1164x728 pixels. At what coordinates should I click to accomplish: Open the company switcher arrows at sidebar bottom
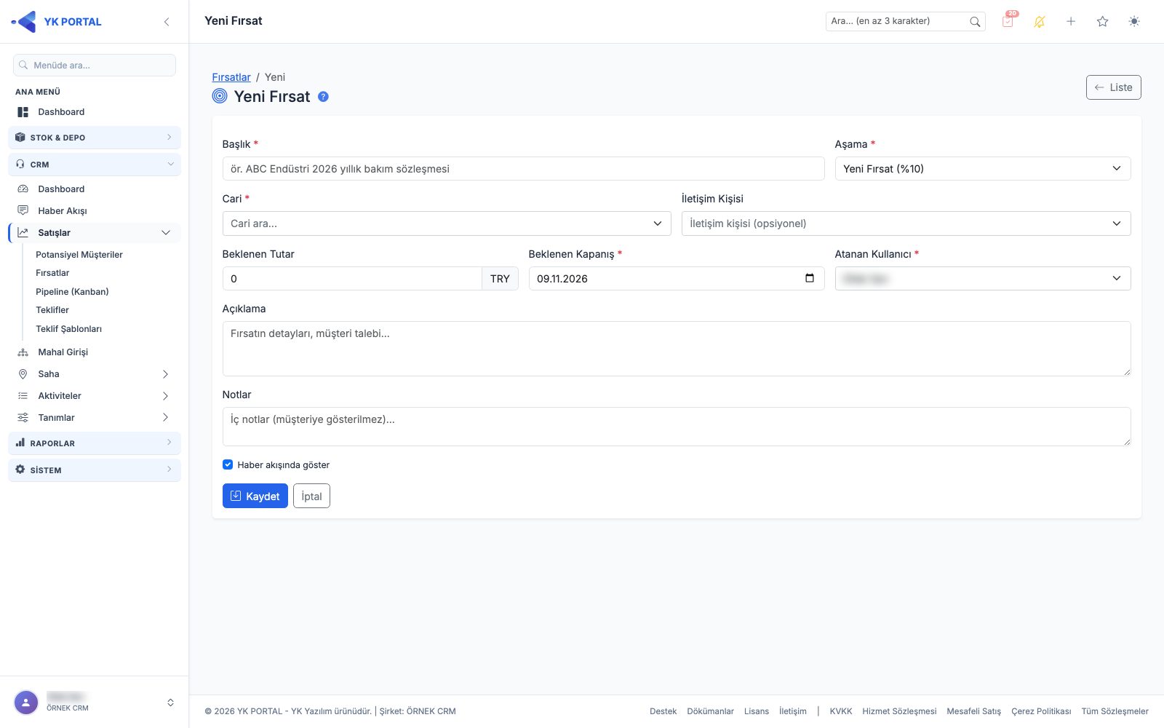click(x=170, y=703)
